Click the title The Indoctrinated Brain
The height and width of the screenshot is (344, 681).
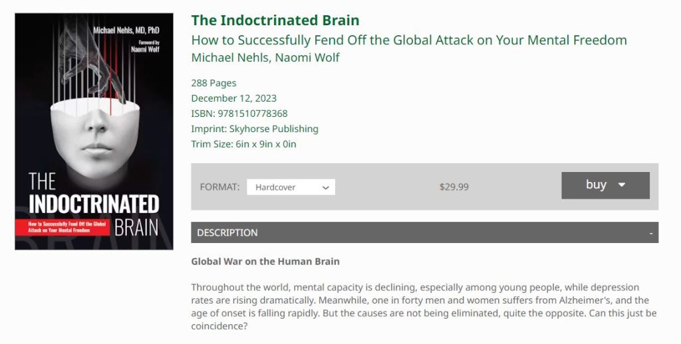tap(275, 21)
